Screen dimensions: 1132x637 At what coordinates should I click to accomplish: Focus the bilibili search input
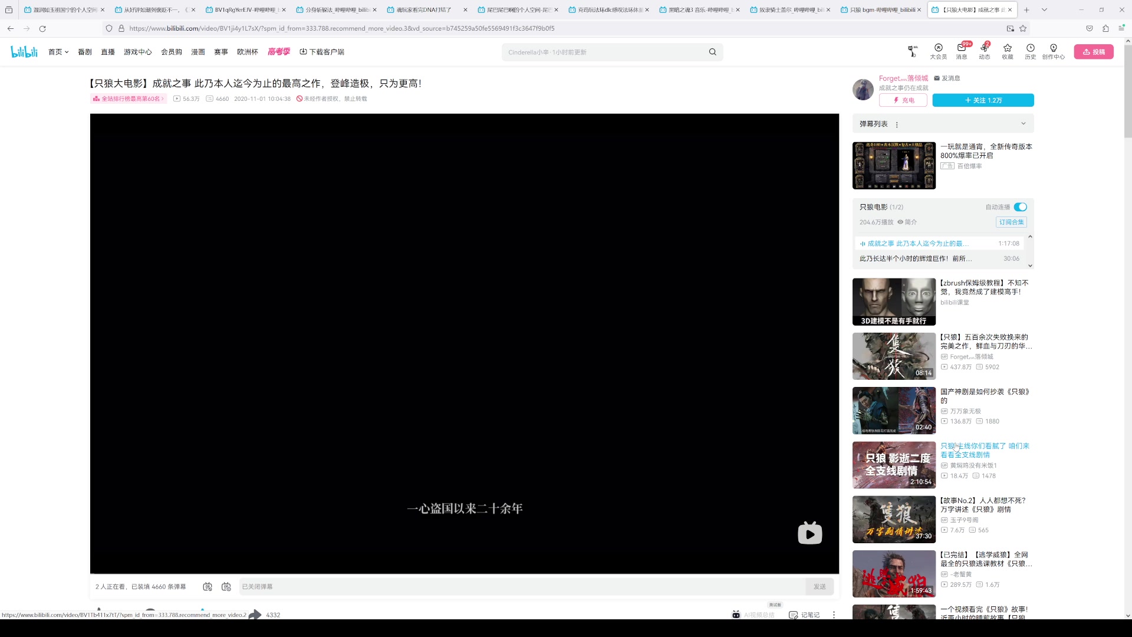click(x=604, y=52)
